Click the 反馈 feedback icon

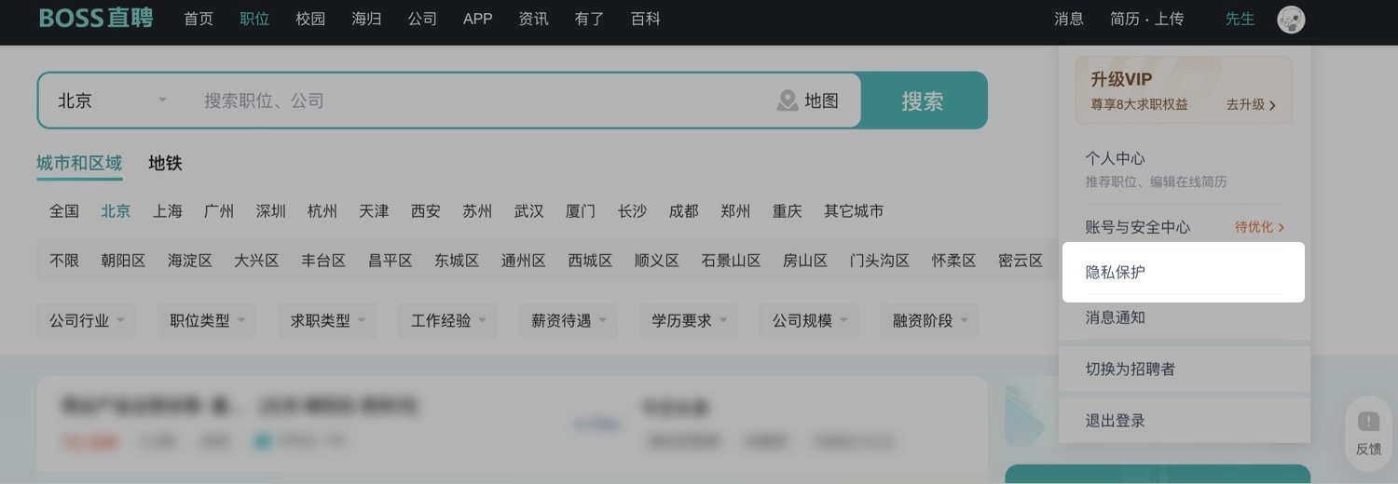coord(1368,423)
